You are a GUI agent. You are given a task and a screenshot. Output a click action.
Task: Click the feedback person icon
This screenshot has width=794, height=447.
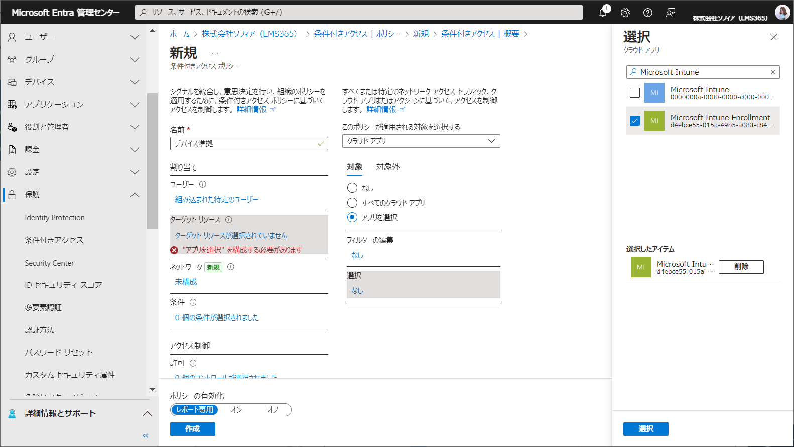click(x=671, y=13)
